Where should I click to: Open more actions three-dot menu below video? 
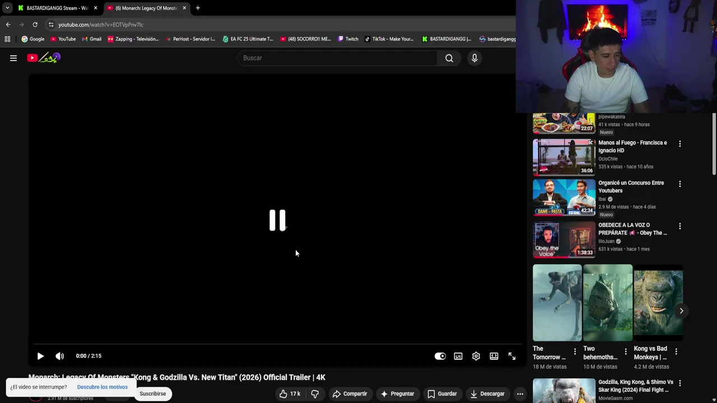click(520, 393)
